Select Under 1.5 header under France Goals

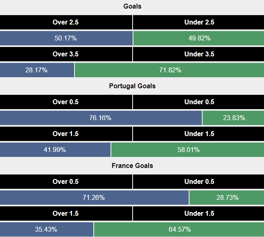(199, 214)
